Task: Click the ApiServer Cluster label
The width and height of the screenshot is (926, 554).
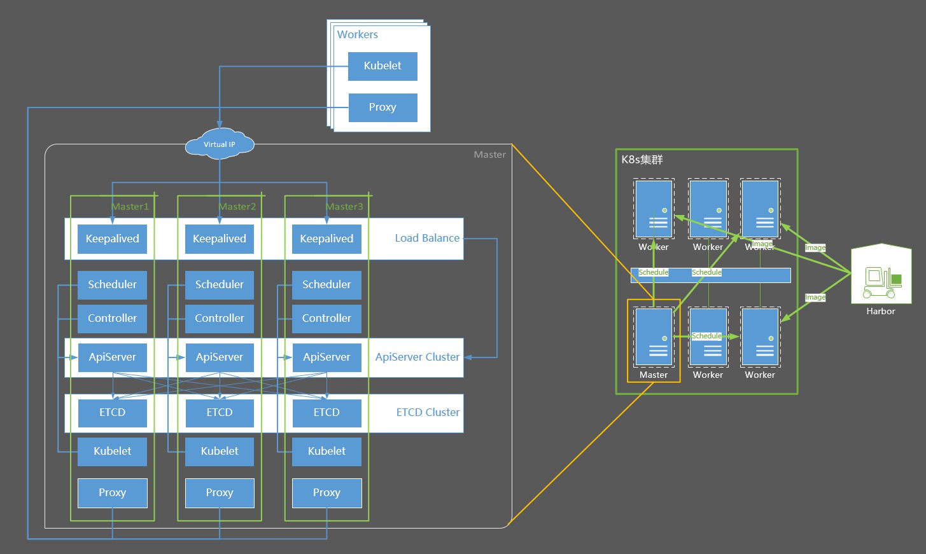Action: click(417, 357)
